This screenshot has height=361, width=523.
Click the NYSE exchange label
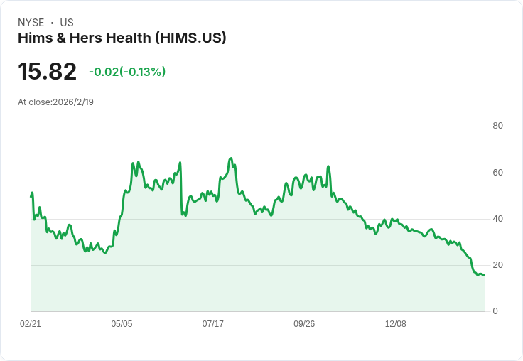coord(31,23)
